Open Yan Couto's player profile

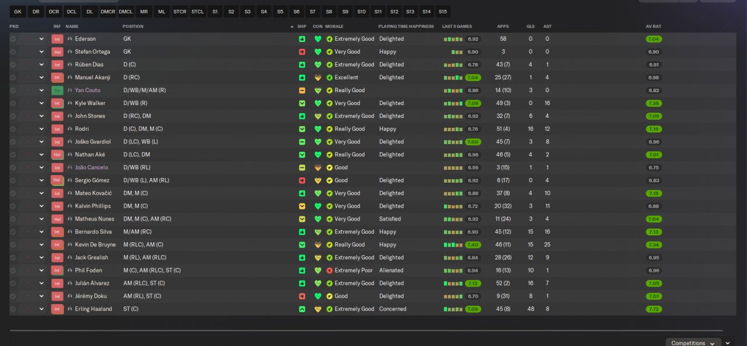coord(88,90)
